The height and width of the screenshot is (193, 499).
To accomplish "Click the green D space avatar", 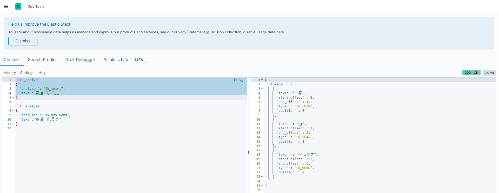I will 18,6.
